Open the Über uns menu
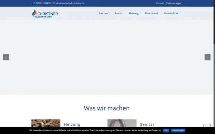This screenshot has width=215, height=134. point(103,14)
